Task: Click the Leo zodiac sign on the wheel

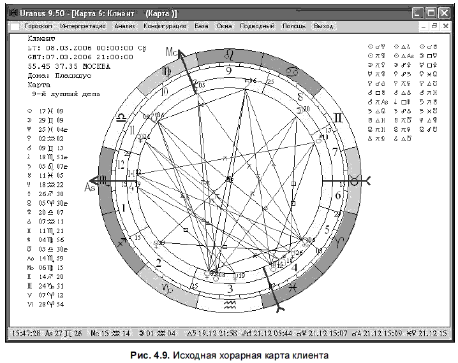Action: (229, 55)
